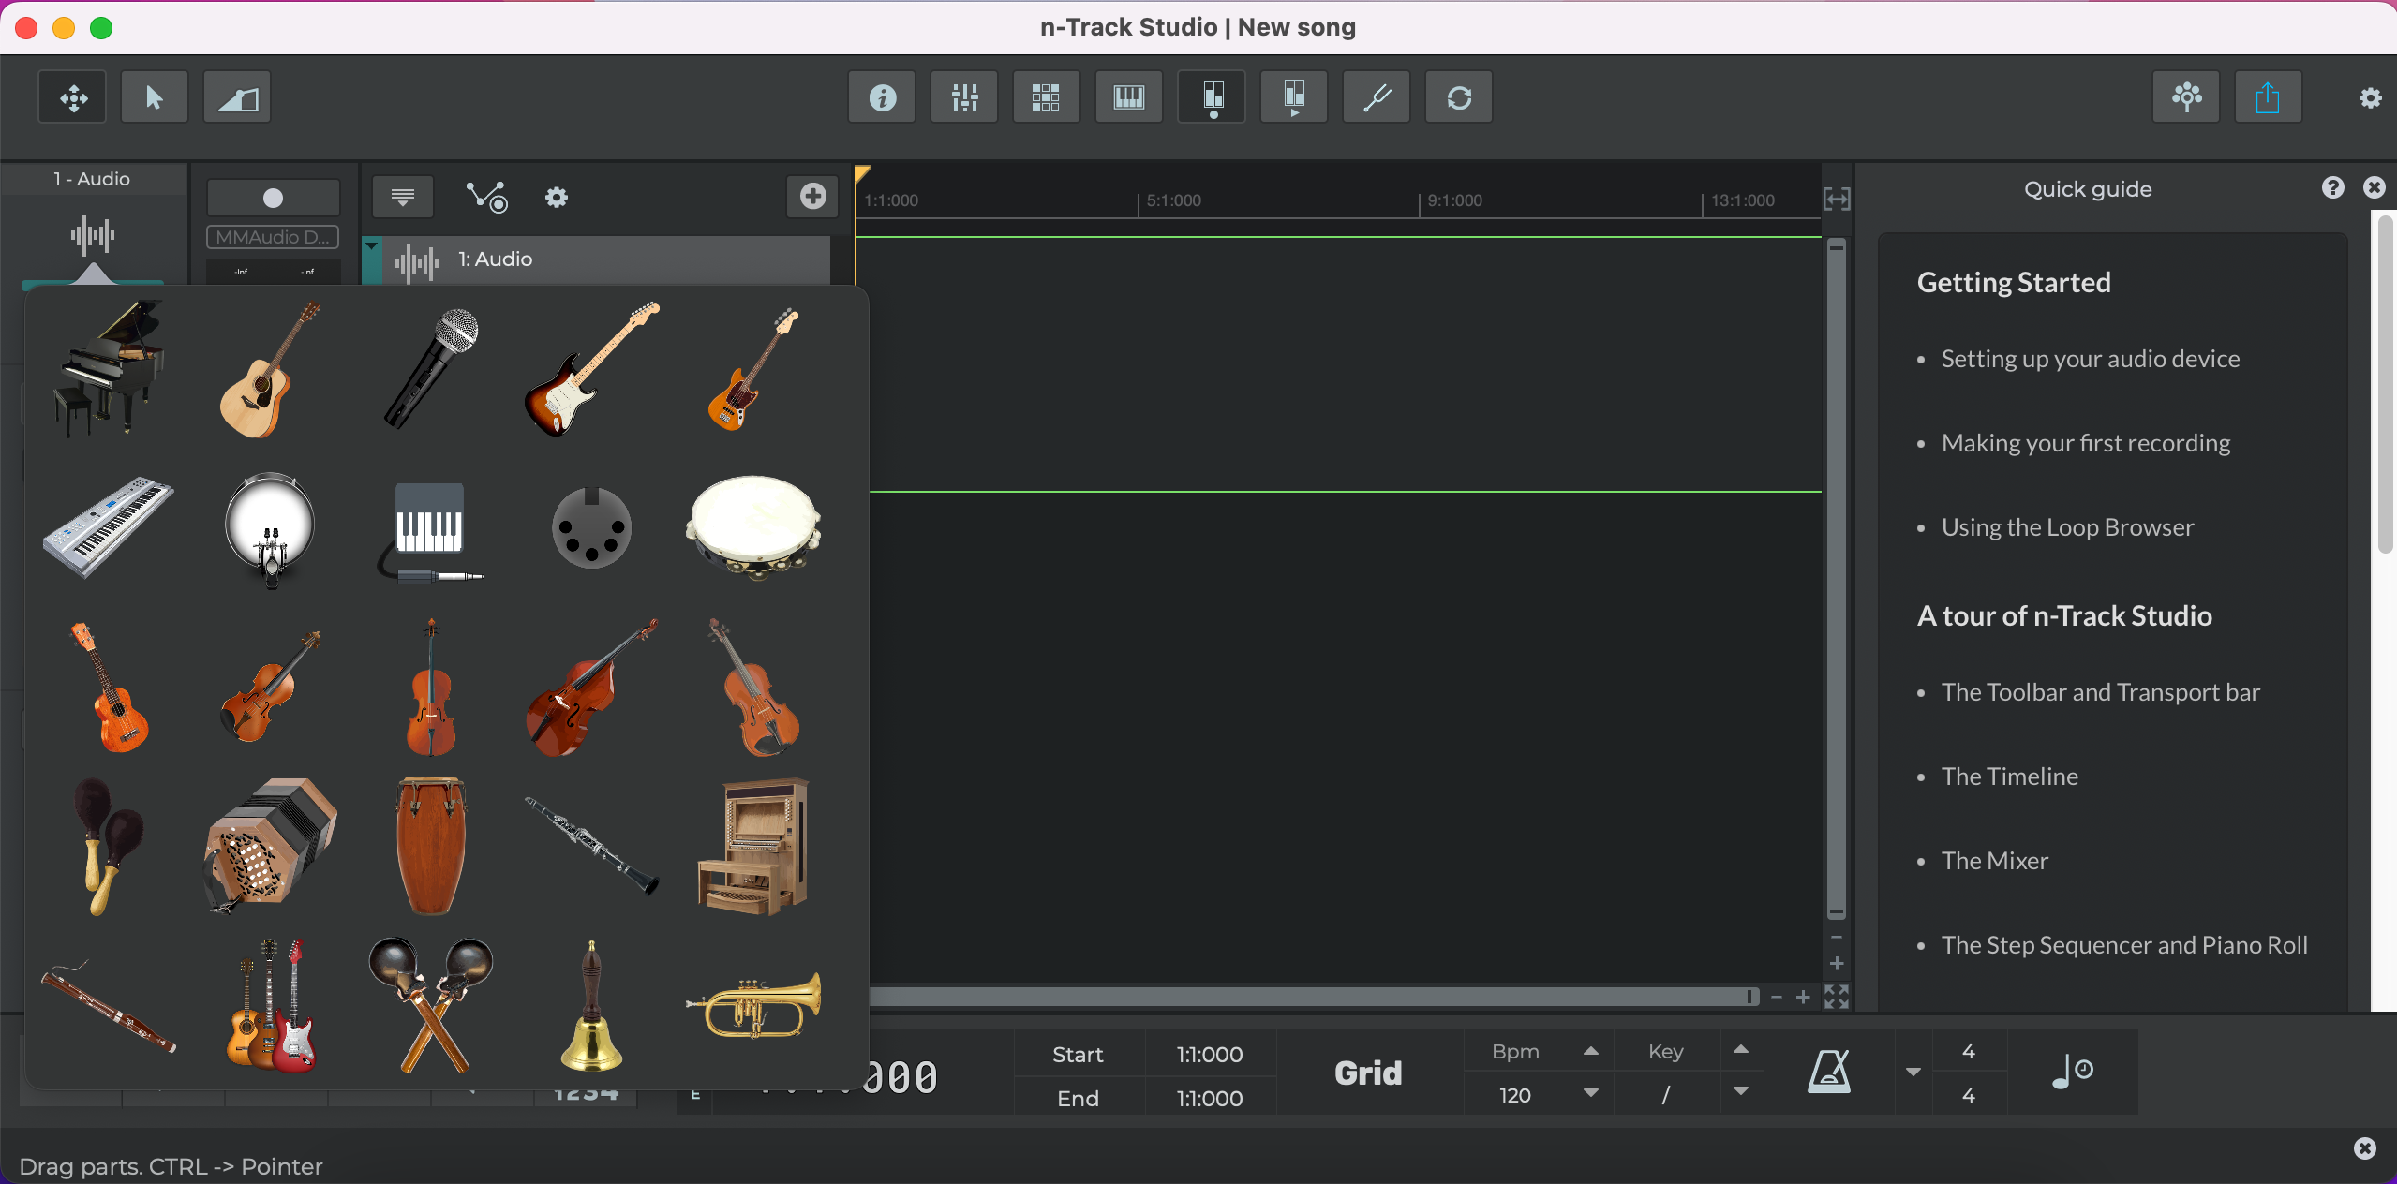Add a new track with plus button
2397x1184 pixels.
(812, 196)
